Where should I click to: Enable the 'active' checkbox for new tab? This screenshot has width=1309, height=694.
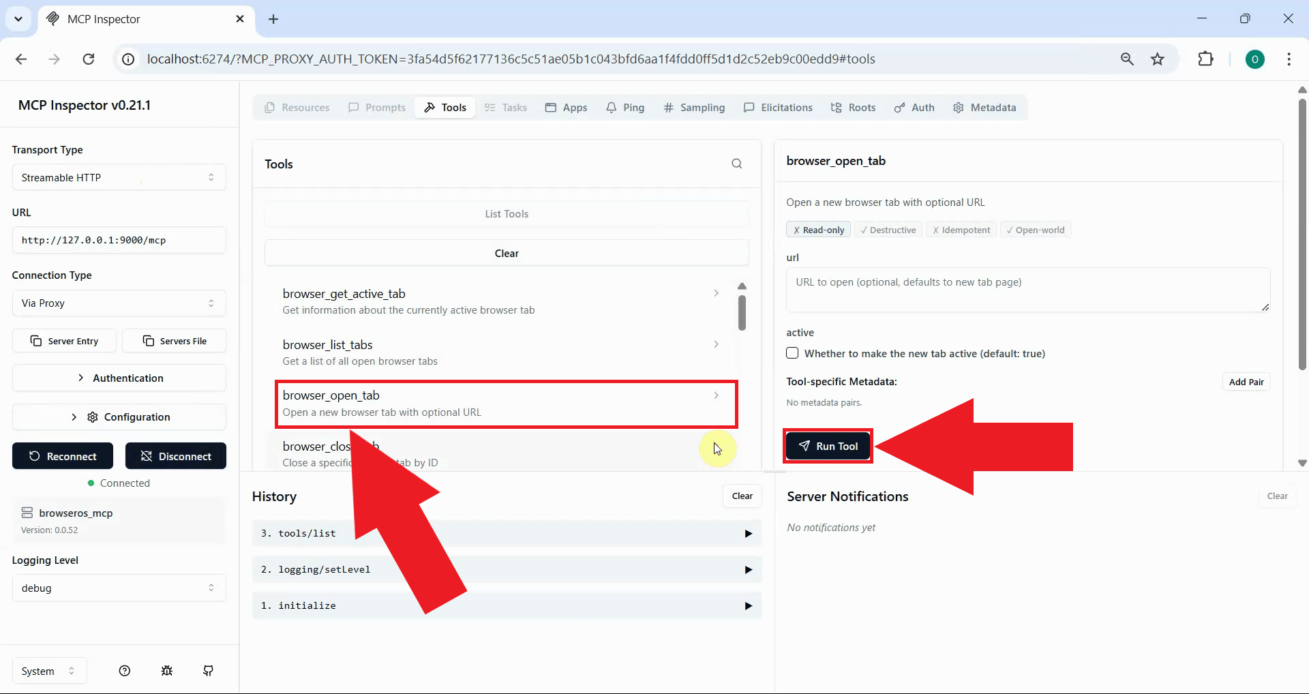tap(792, 353)
